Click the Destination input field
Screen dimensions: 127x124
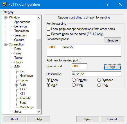click(96, 74)
